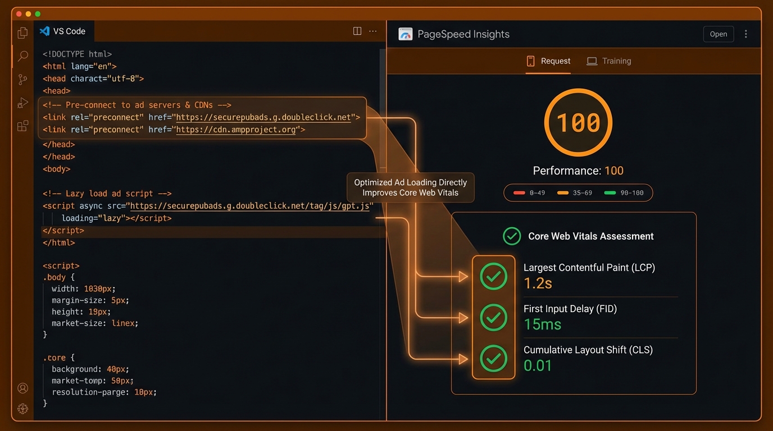773x431 pixels.
Task: Click the Performance 100 gauge
Action: click(578, 122)
